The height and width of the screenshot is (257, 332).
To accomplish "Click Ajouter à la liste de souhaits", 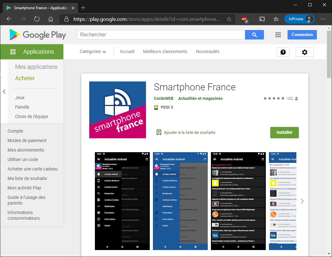I will (189, 133).
